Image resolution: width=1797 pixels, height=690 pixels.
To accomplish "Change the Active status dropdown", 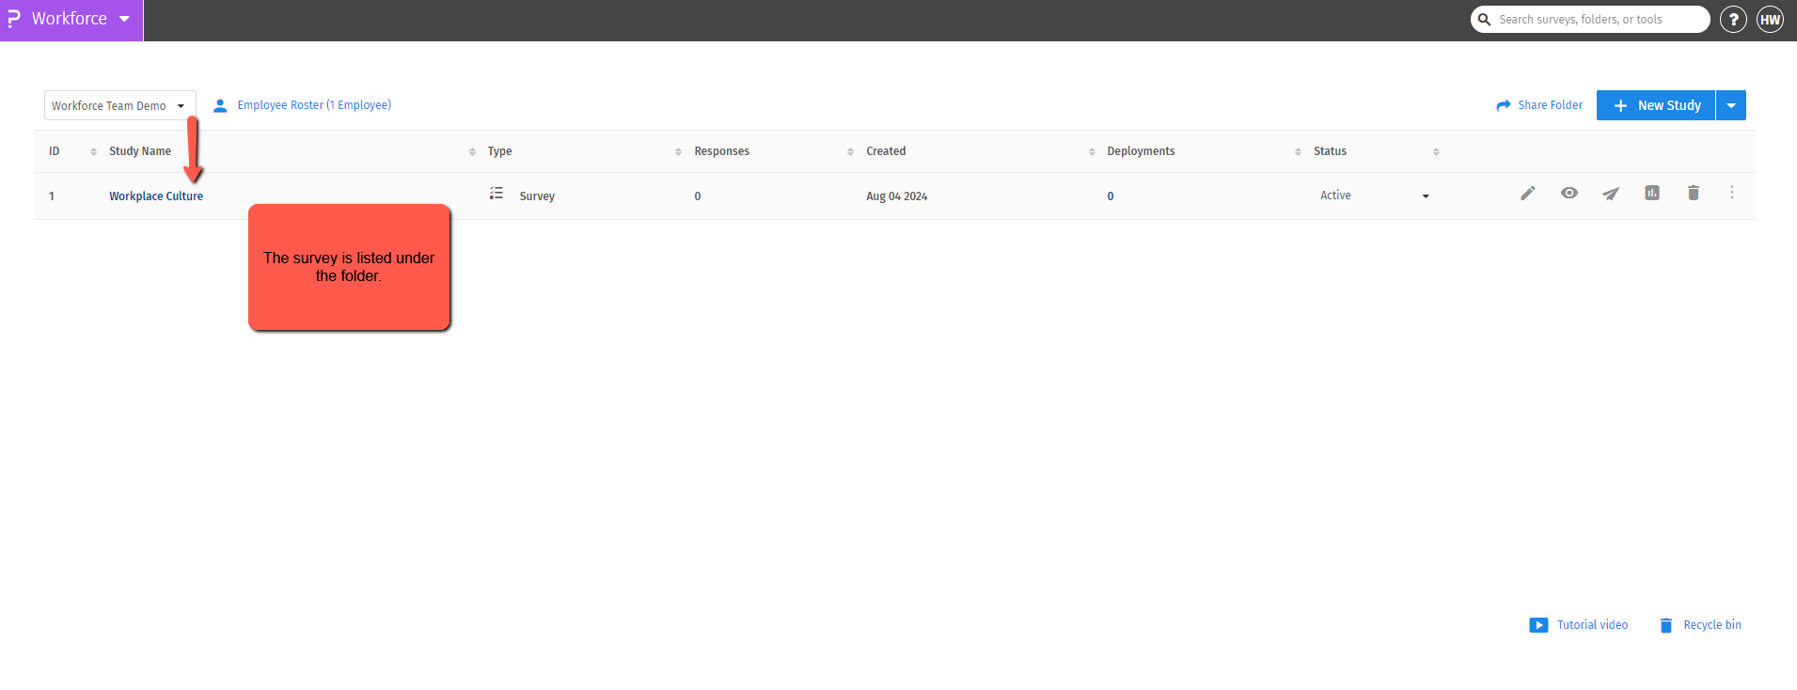I will tap(1375, 196).
